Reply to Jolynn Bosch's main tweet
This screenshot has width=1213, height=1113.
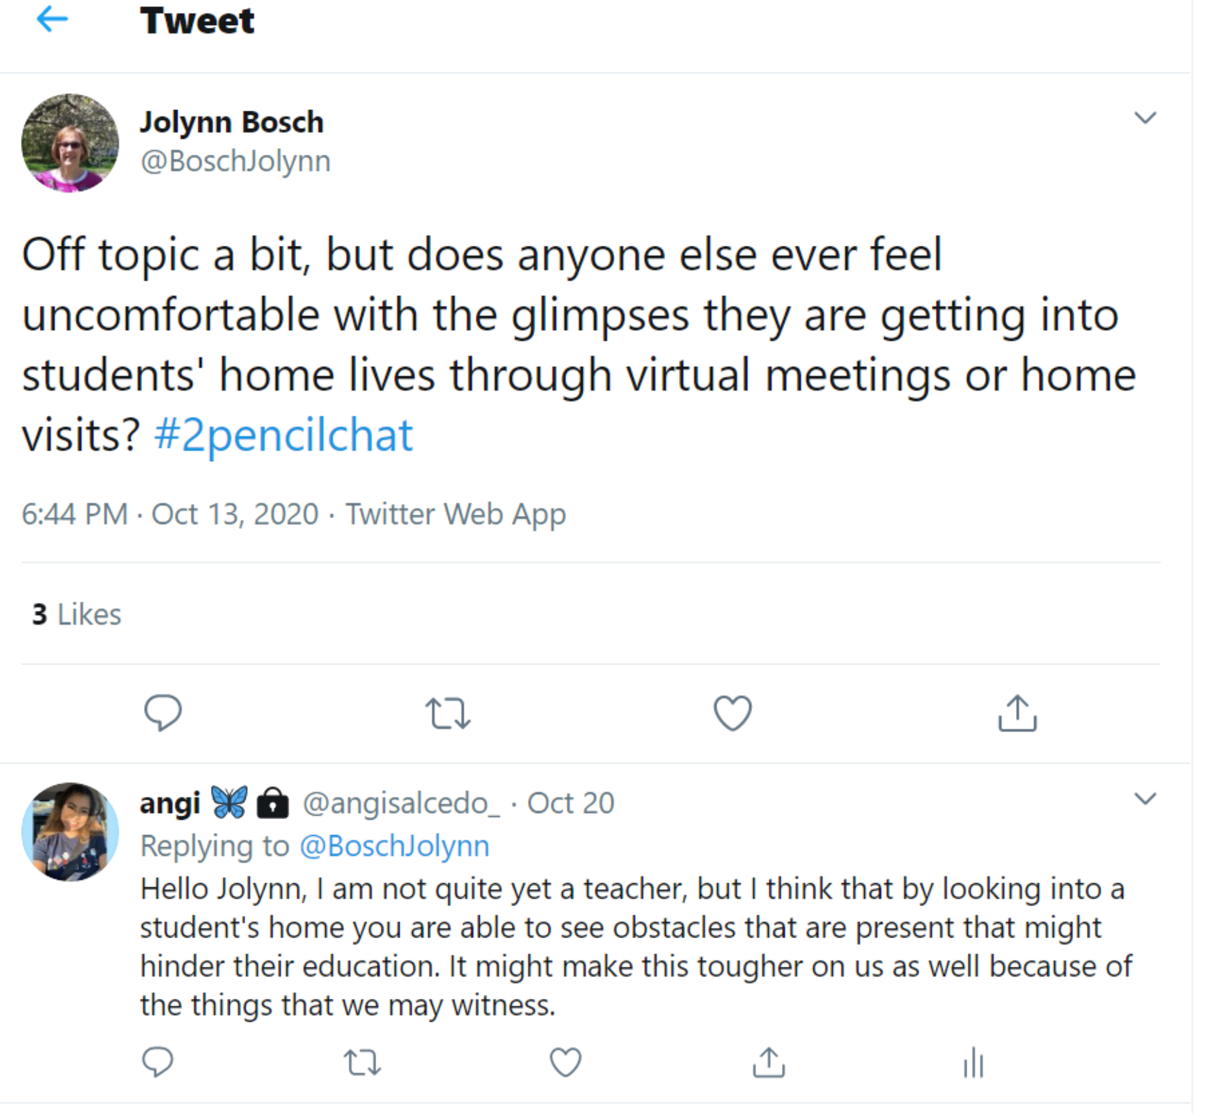tap(163, 713)
